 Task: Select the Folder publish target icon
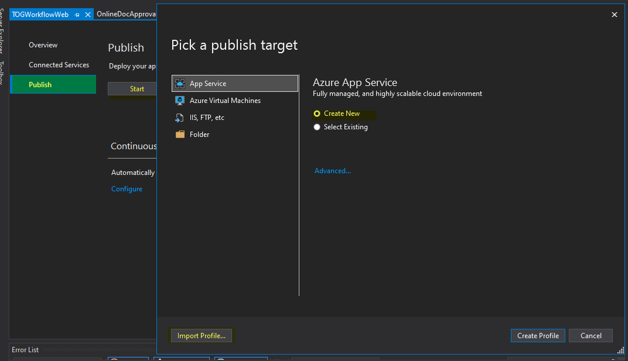[x=180, y=135]
